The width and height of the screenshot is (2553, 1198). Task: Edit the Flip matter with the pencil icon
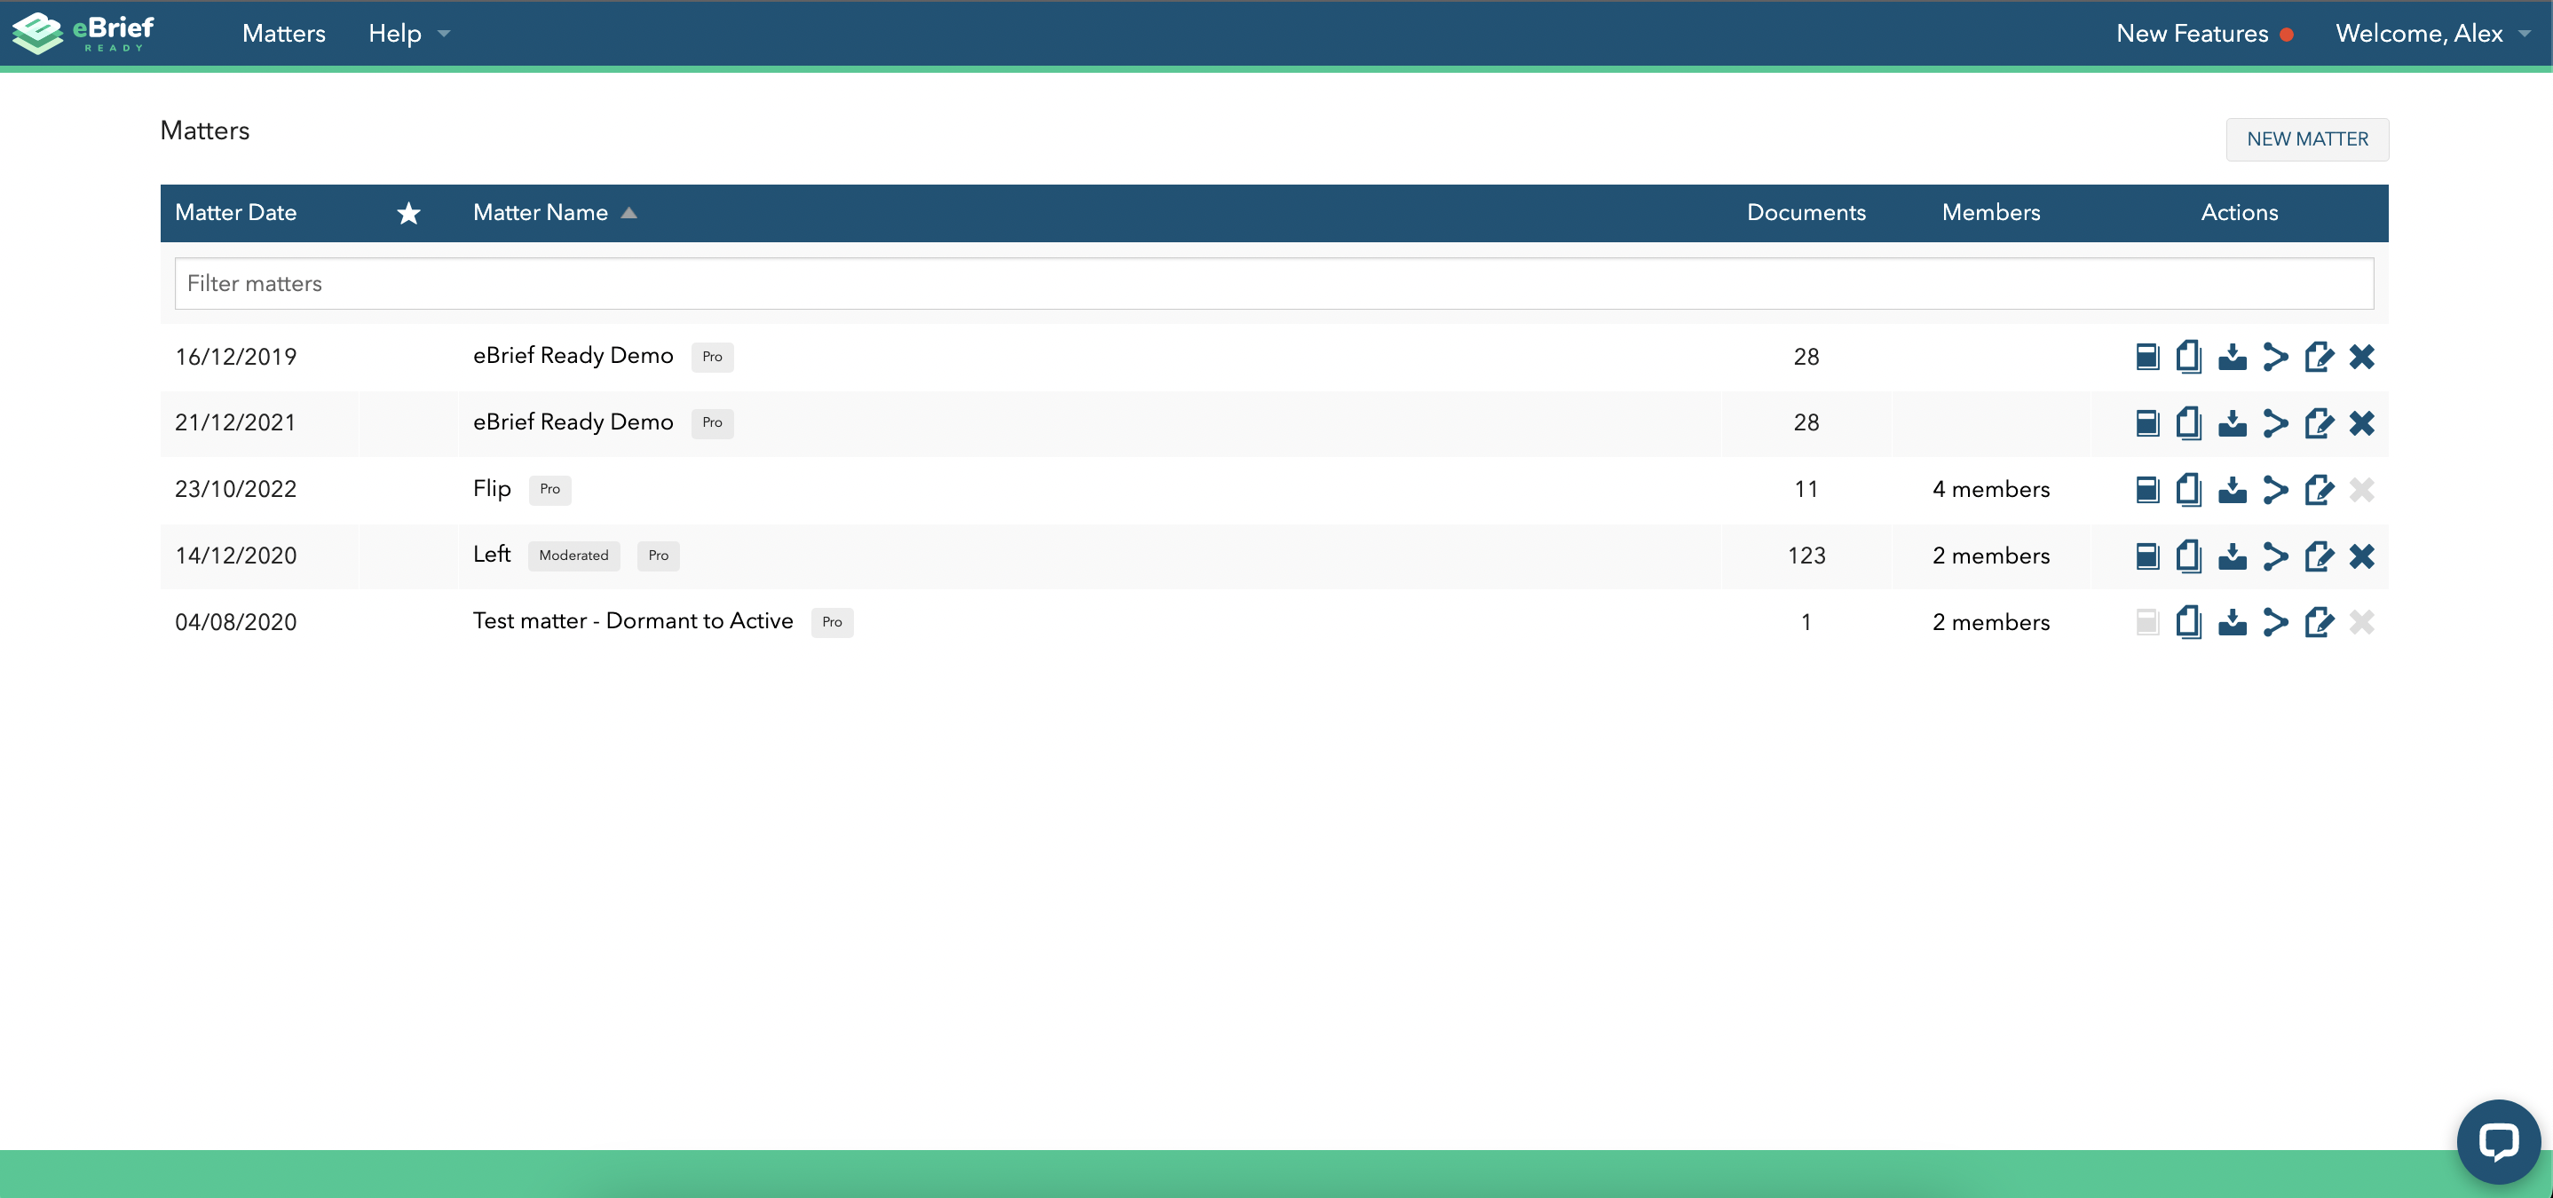pos(2320,488)
